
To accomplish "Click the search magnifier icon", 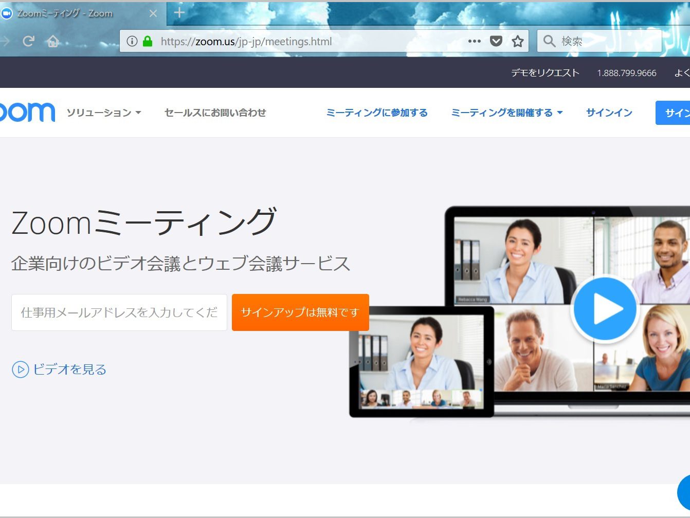I will (549, 41).
